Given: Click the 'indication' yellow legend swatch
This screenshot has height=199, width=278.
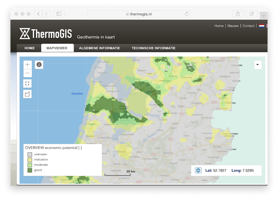Looking at the screenshot, I should click(30, 160).
